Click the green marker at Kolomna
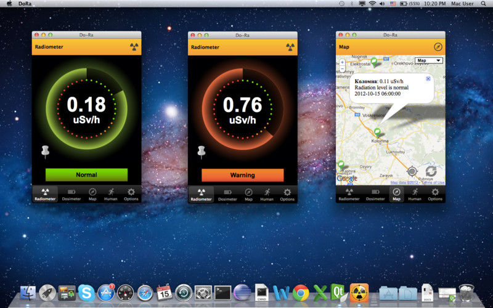Screen dimensions: 493x308 click(x=377, y=132)
